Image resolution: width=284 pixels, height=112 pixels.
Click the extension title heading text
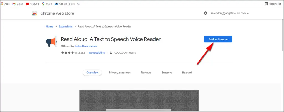coord(111,39)
